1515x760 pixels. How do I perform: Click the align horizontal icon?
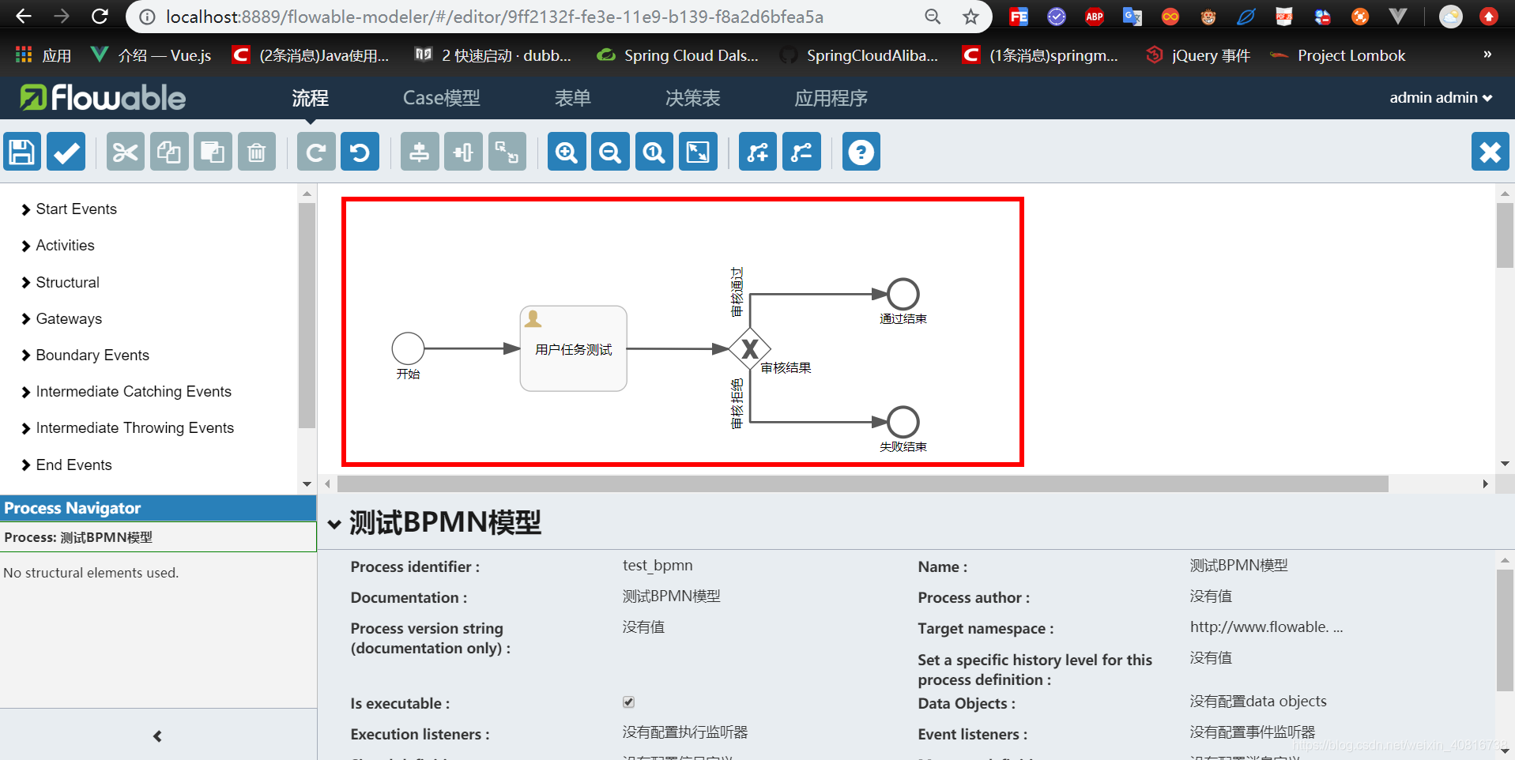[463, 152]
